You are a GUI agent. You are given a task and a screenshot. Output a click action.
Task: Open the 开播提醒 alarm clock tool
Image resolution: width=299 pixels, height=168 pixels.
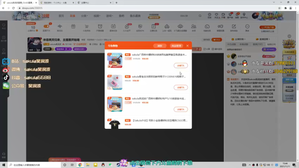[100, 27]
